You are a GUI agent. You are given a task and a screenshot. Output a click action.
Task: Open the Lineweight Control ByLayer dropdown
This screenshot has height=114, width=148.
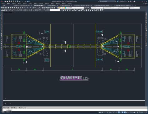tap(124, 8)
